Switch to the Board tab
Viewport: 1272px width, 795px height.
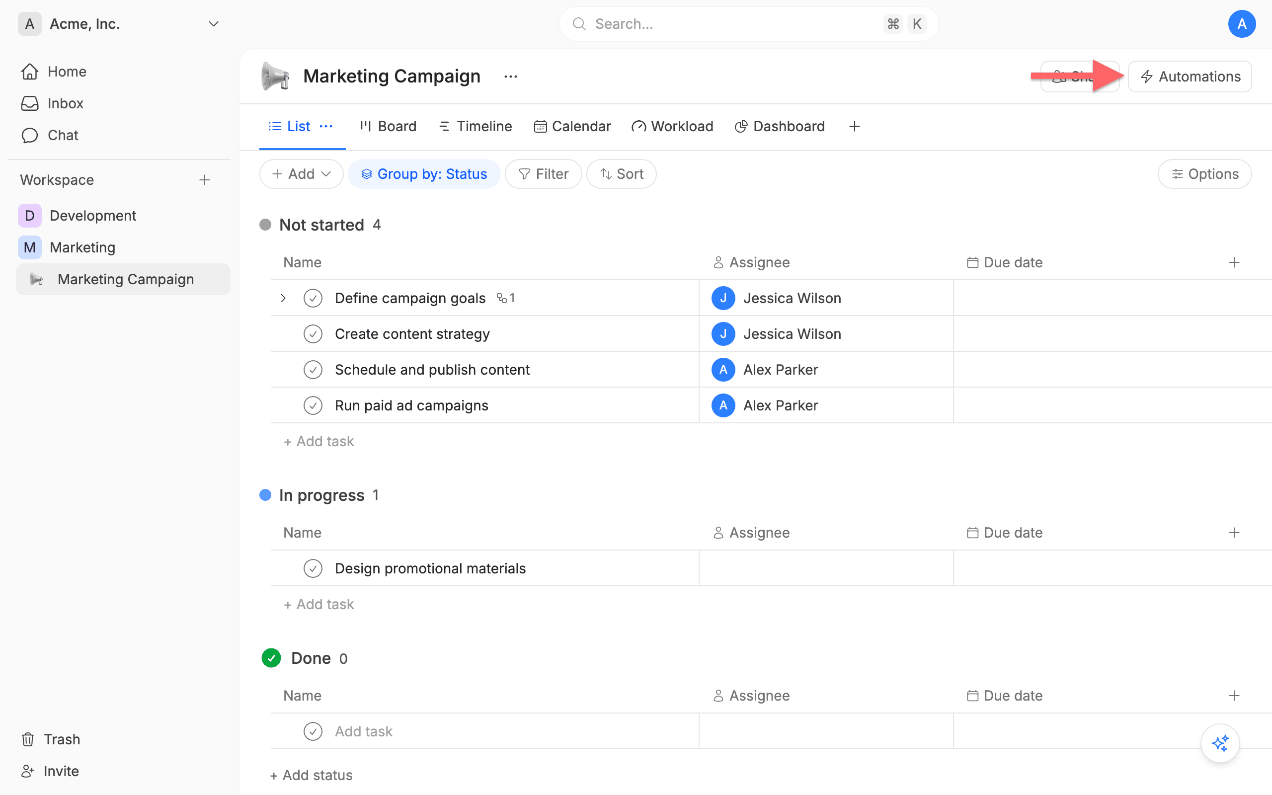(388, 126)
